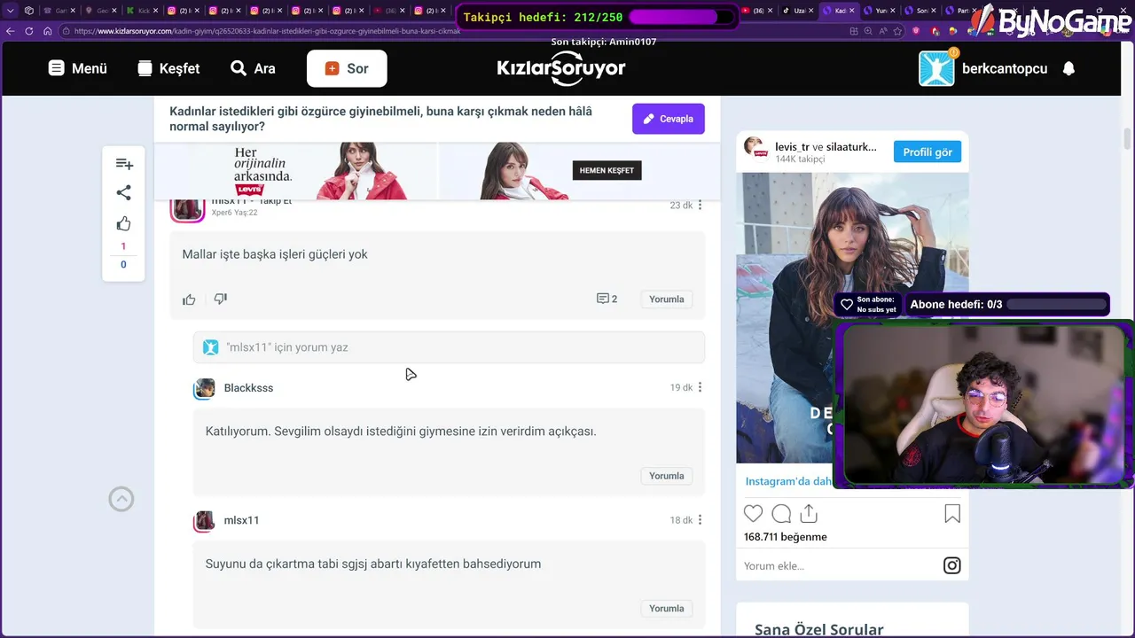Open the notifications bell
This screenshot has height=638, width=1135.
[1068, 68]
